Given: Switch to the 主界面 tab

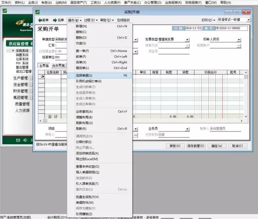Looking at the screenshot, I should [44, 65].
